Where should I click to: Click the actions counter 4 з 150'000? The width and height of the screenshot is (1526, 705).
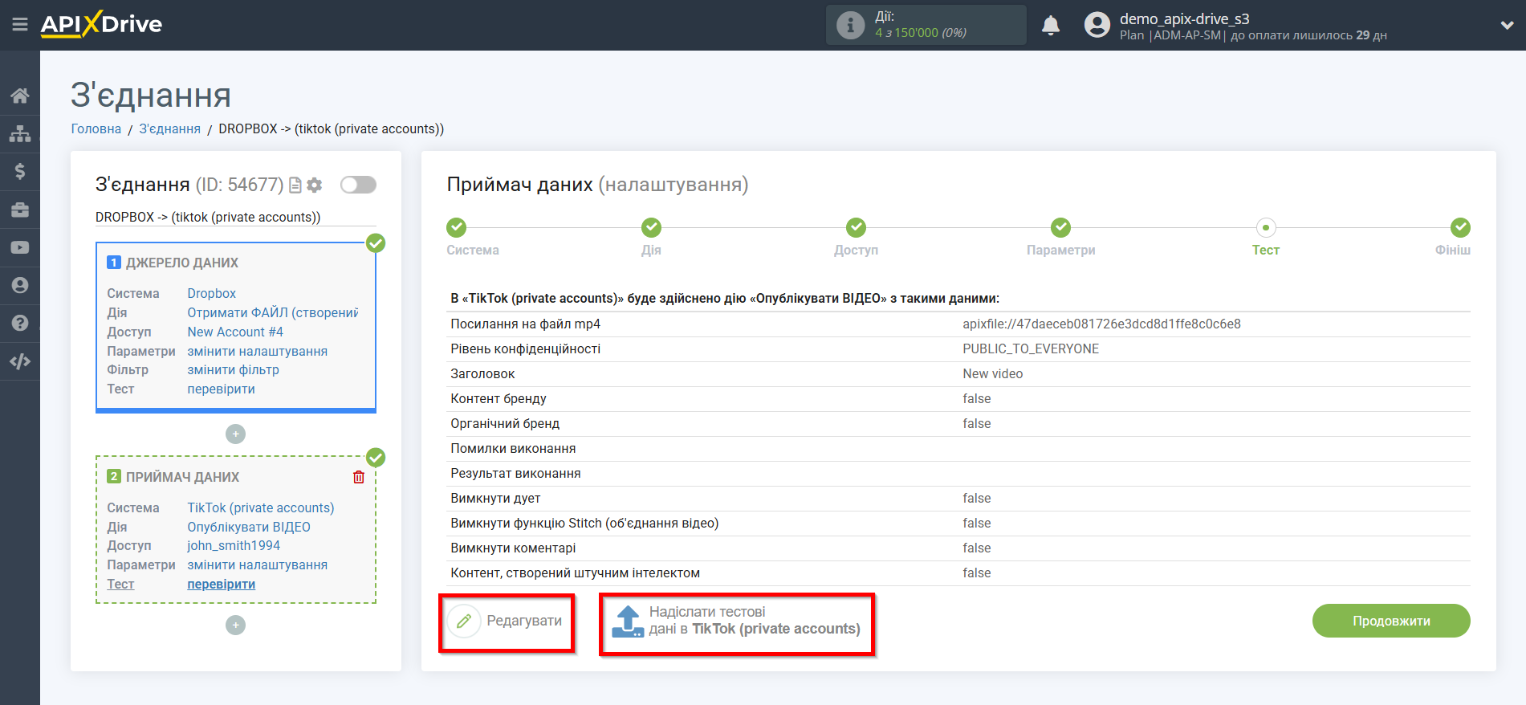[x=921, y=33]
